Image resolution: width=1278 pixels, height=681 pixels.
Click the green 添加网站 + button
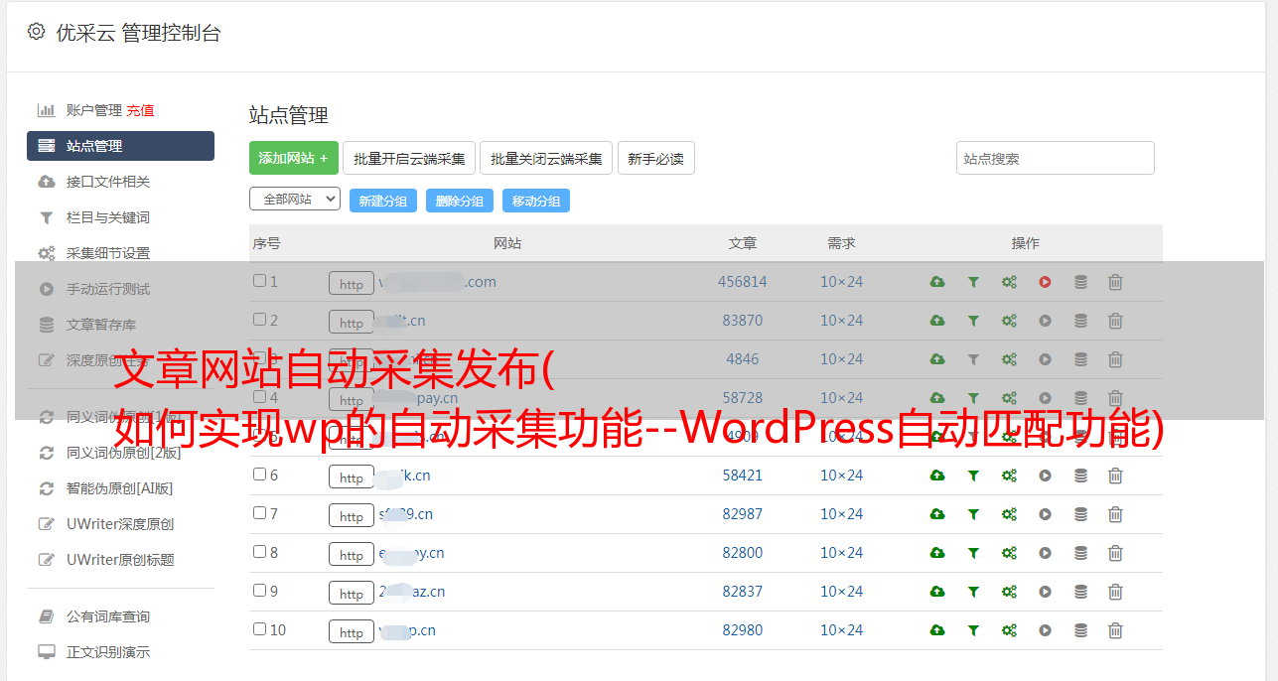pyautogui.click(x=293, y=158)
